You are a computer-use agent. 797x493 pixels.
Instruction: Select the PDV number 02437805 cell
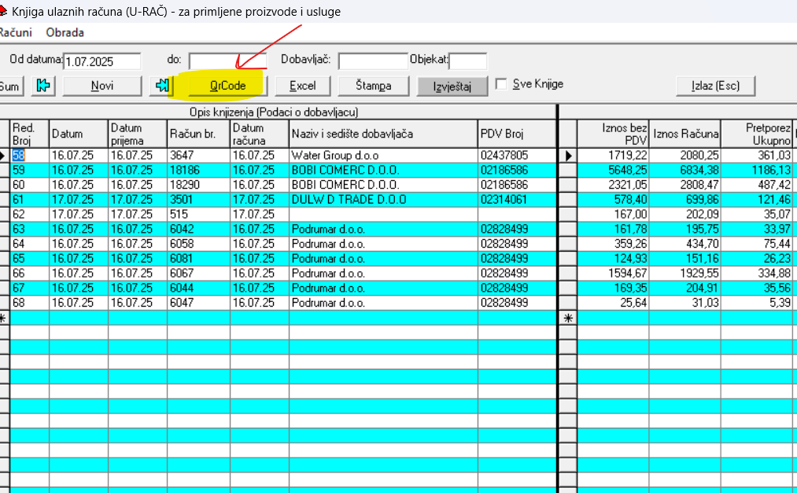click(517, 156)
